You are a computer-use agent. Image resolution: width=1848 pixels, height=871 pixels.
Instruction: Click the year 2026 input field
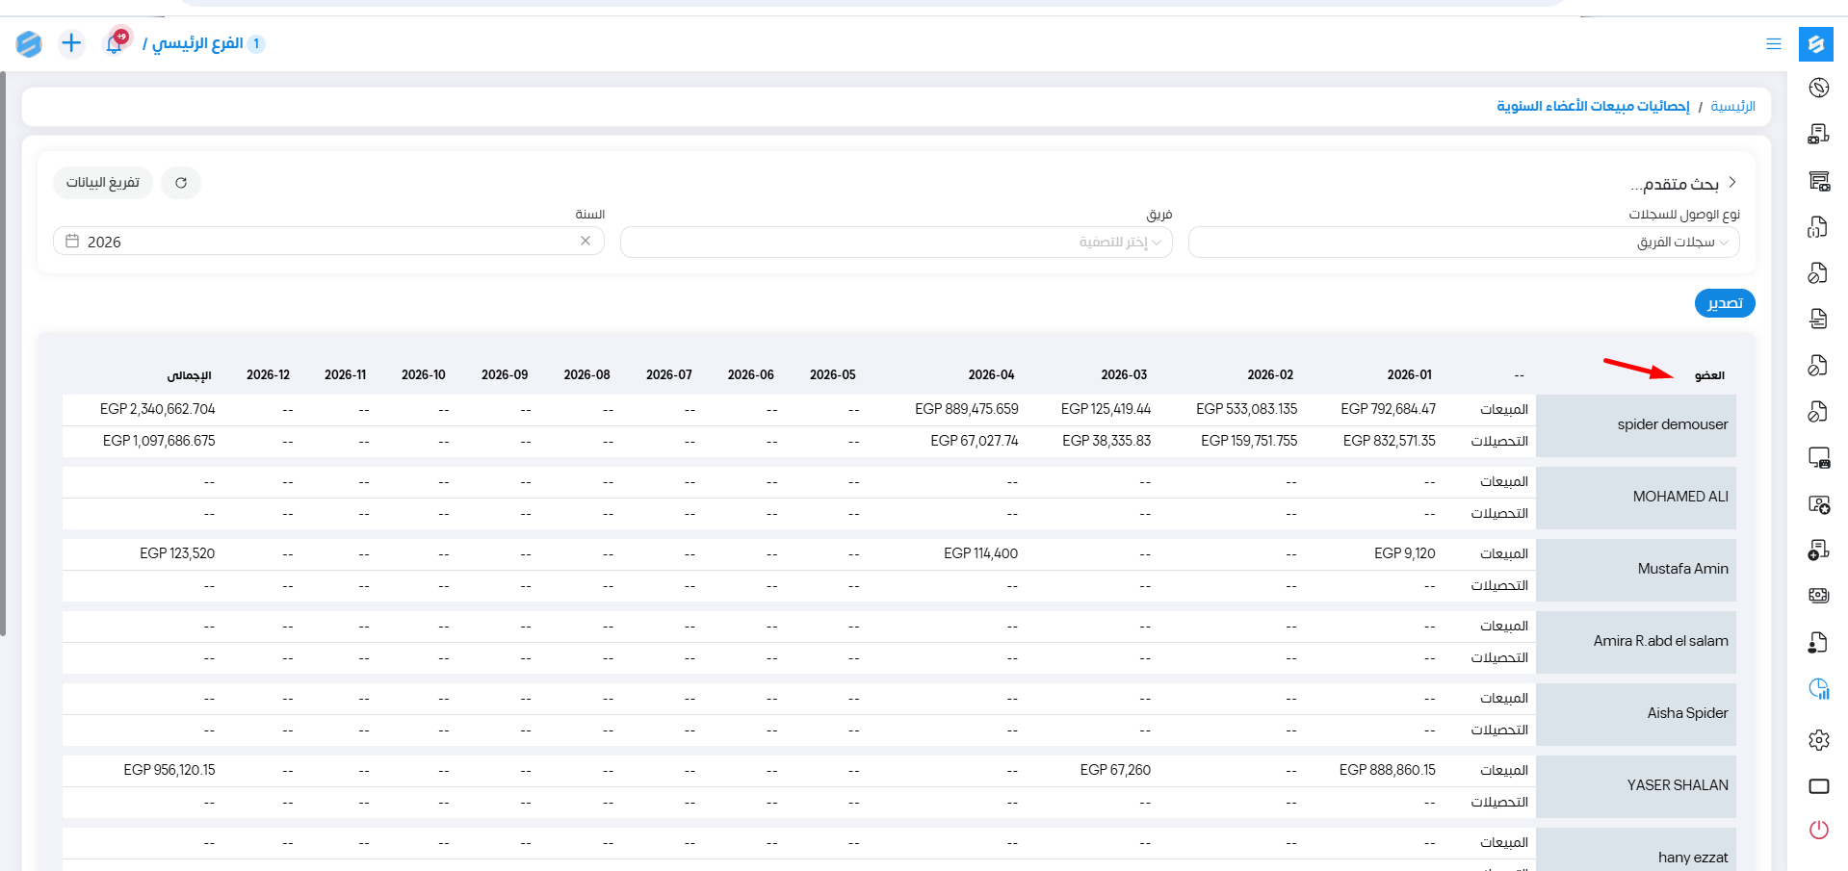tap(328, 242)
